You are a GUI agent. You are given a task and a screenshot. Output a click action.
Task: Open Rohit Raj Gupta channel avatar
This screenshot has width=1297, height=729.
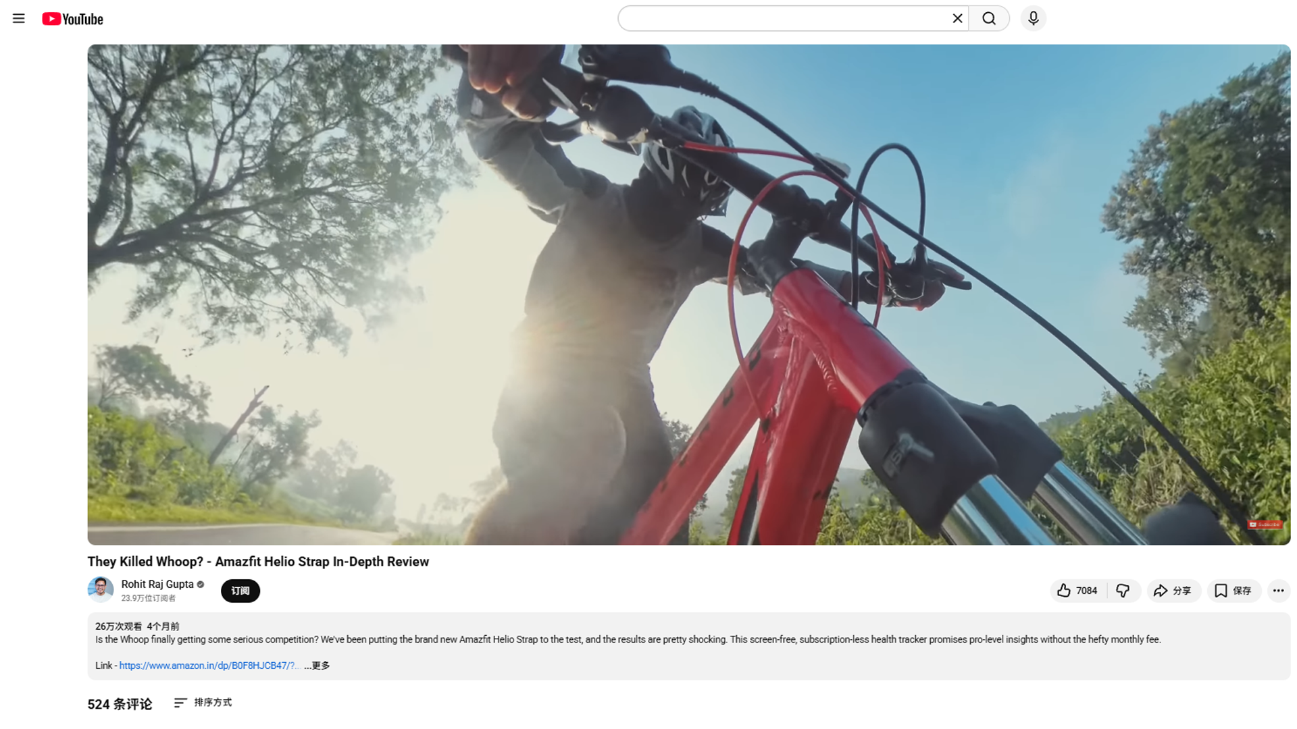(101, 589)
